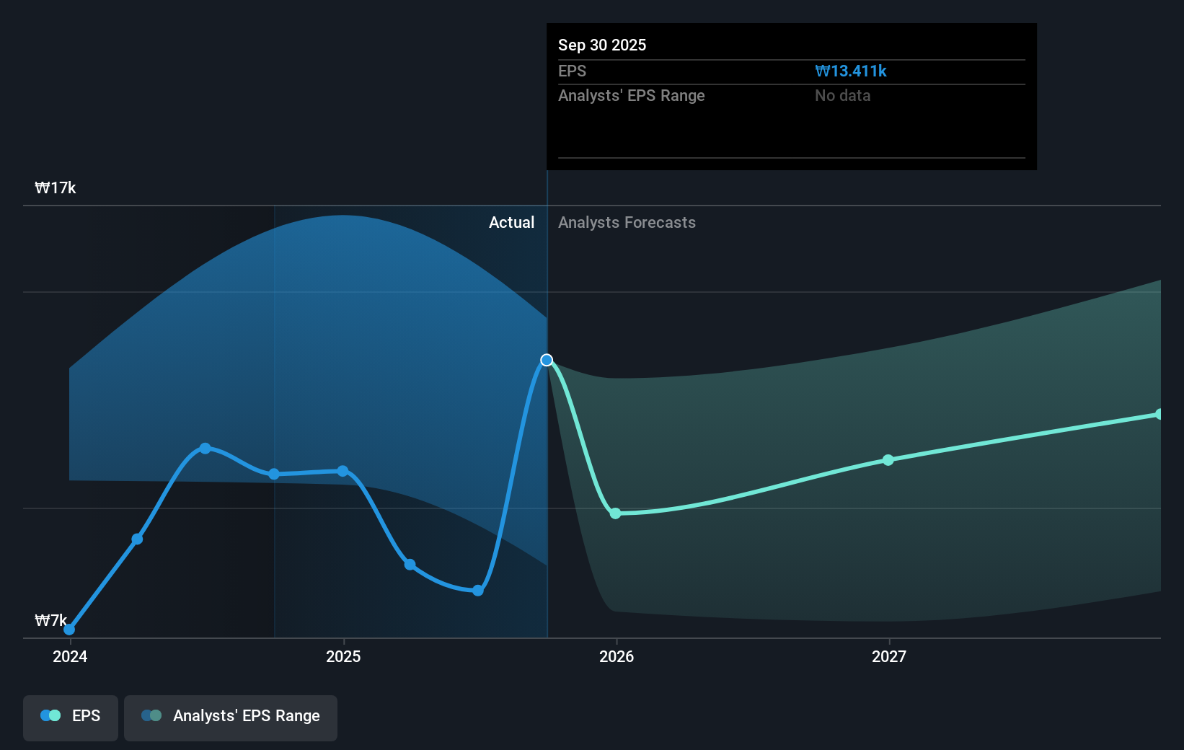1184x750 pixels.
Task: Open the Analysts Forecasts section
Action: 627,222
